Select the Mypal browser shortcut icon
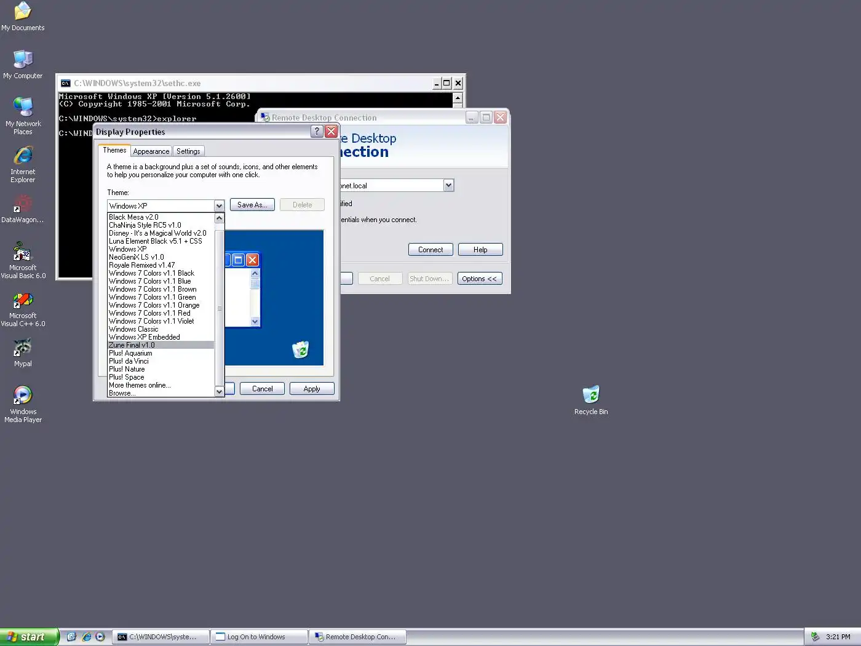 click(x=23, y=353)
